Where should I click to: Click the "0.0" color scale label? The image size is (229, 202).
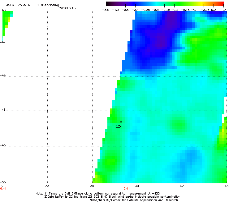(x=214, y=10)
